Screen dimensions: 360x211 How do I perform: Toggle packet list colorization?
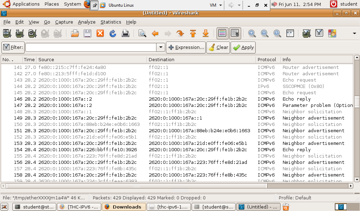tap(222, 33)
